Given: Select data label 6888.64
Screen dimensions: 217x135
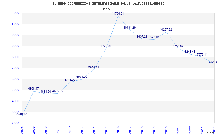Looking at the screenshot, I should point(94,67).
